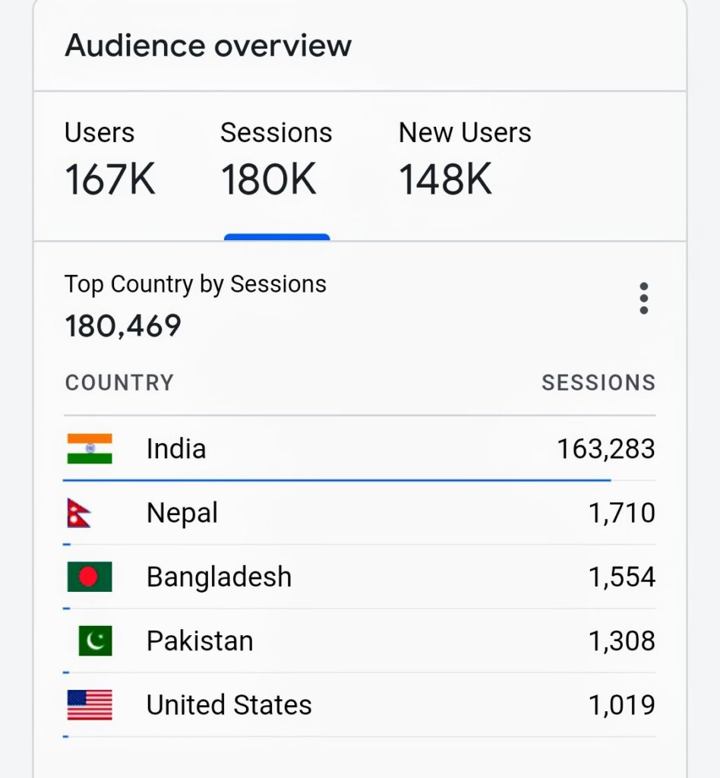This screenshot has height=778, width=720.
Task: Click India's blue sessions progress bar
Action: (336, 480)
